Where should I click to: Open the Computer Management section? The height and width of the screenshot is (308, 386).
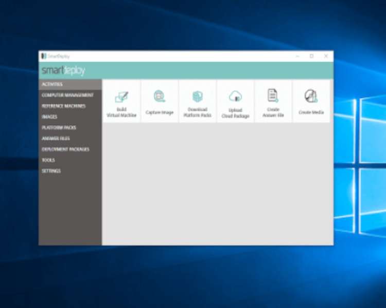pyautogui.click(x=67, y=95)
